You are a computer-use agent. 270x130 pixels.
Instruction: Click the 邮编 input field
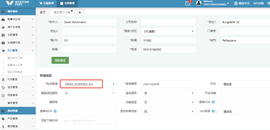(168, 40)
